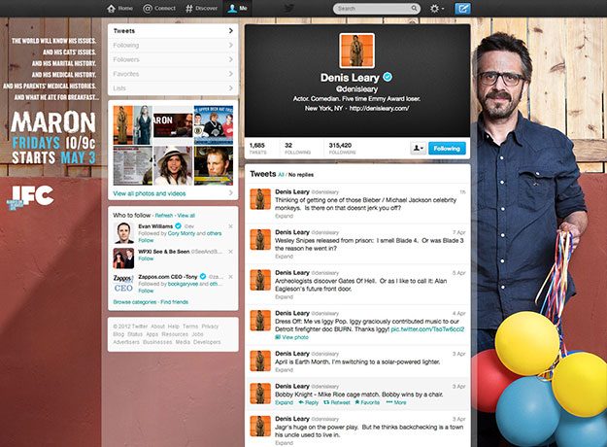View the 32 following count
Viewport: 607px width, 447px height.
297,149
